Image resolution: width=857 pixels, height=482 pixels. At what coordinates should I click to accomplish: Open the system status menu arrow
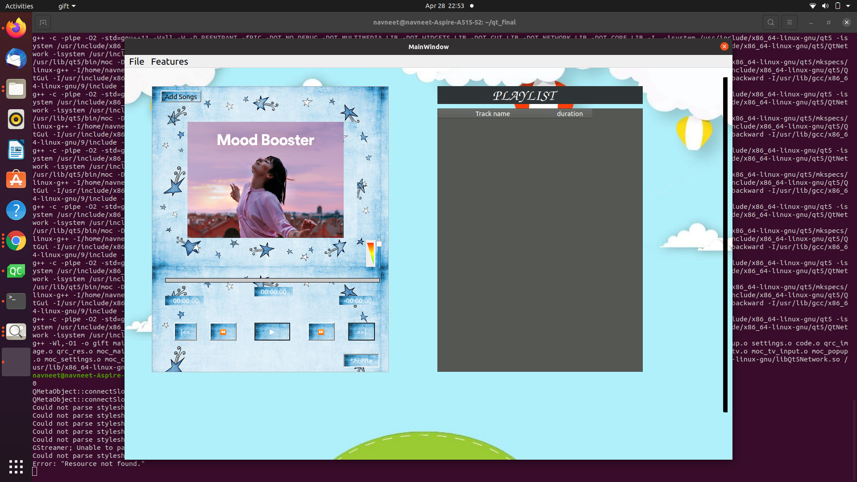(848, 6)
